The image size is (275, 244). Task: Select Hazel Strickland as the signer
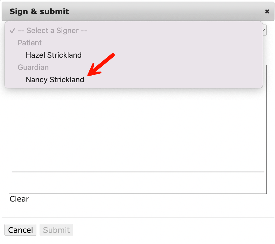(x=54, y=55)
